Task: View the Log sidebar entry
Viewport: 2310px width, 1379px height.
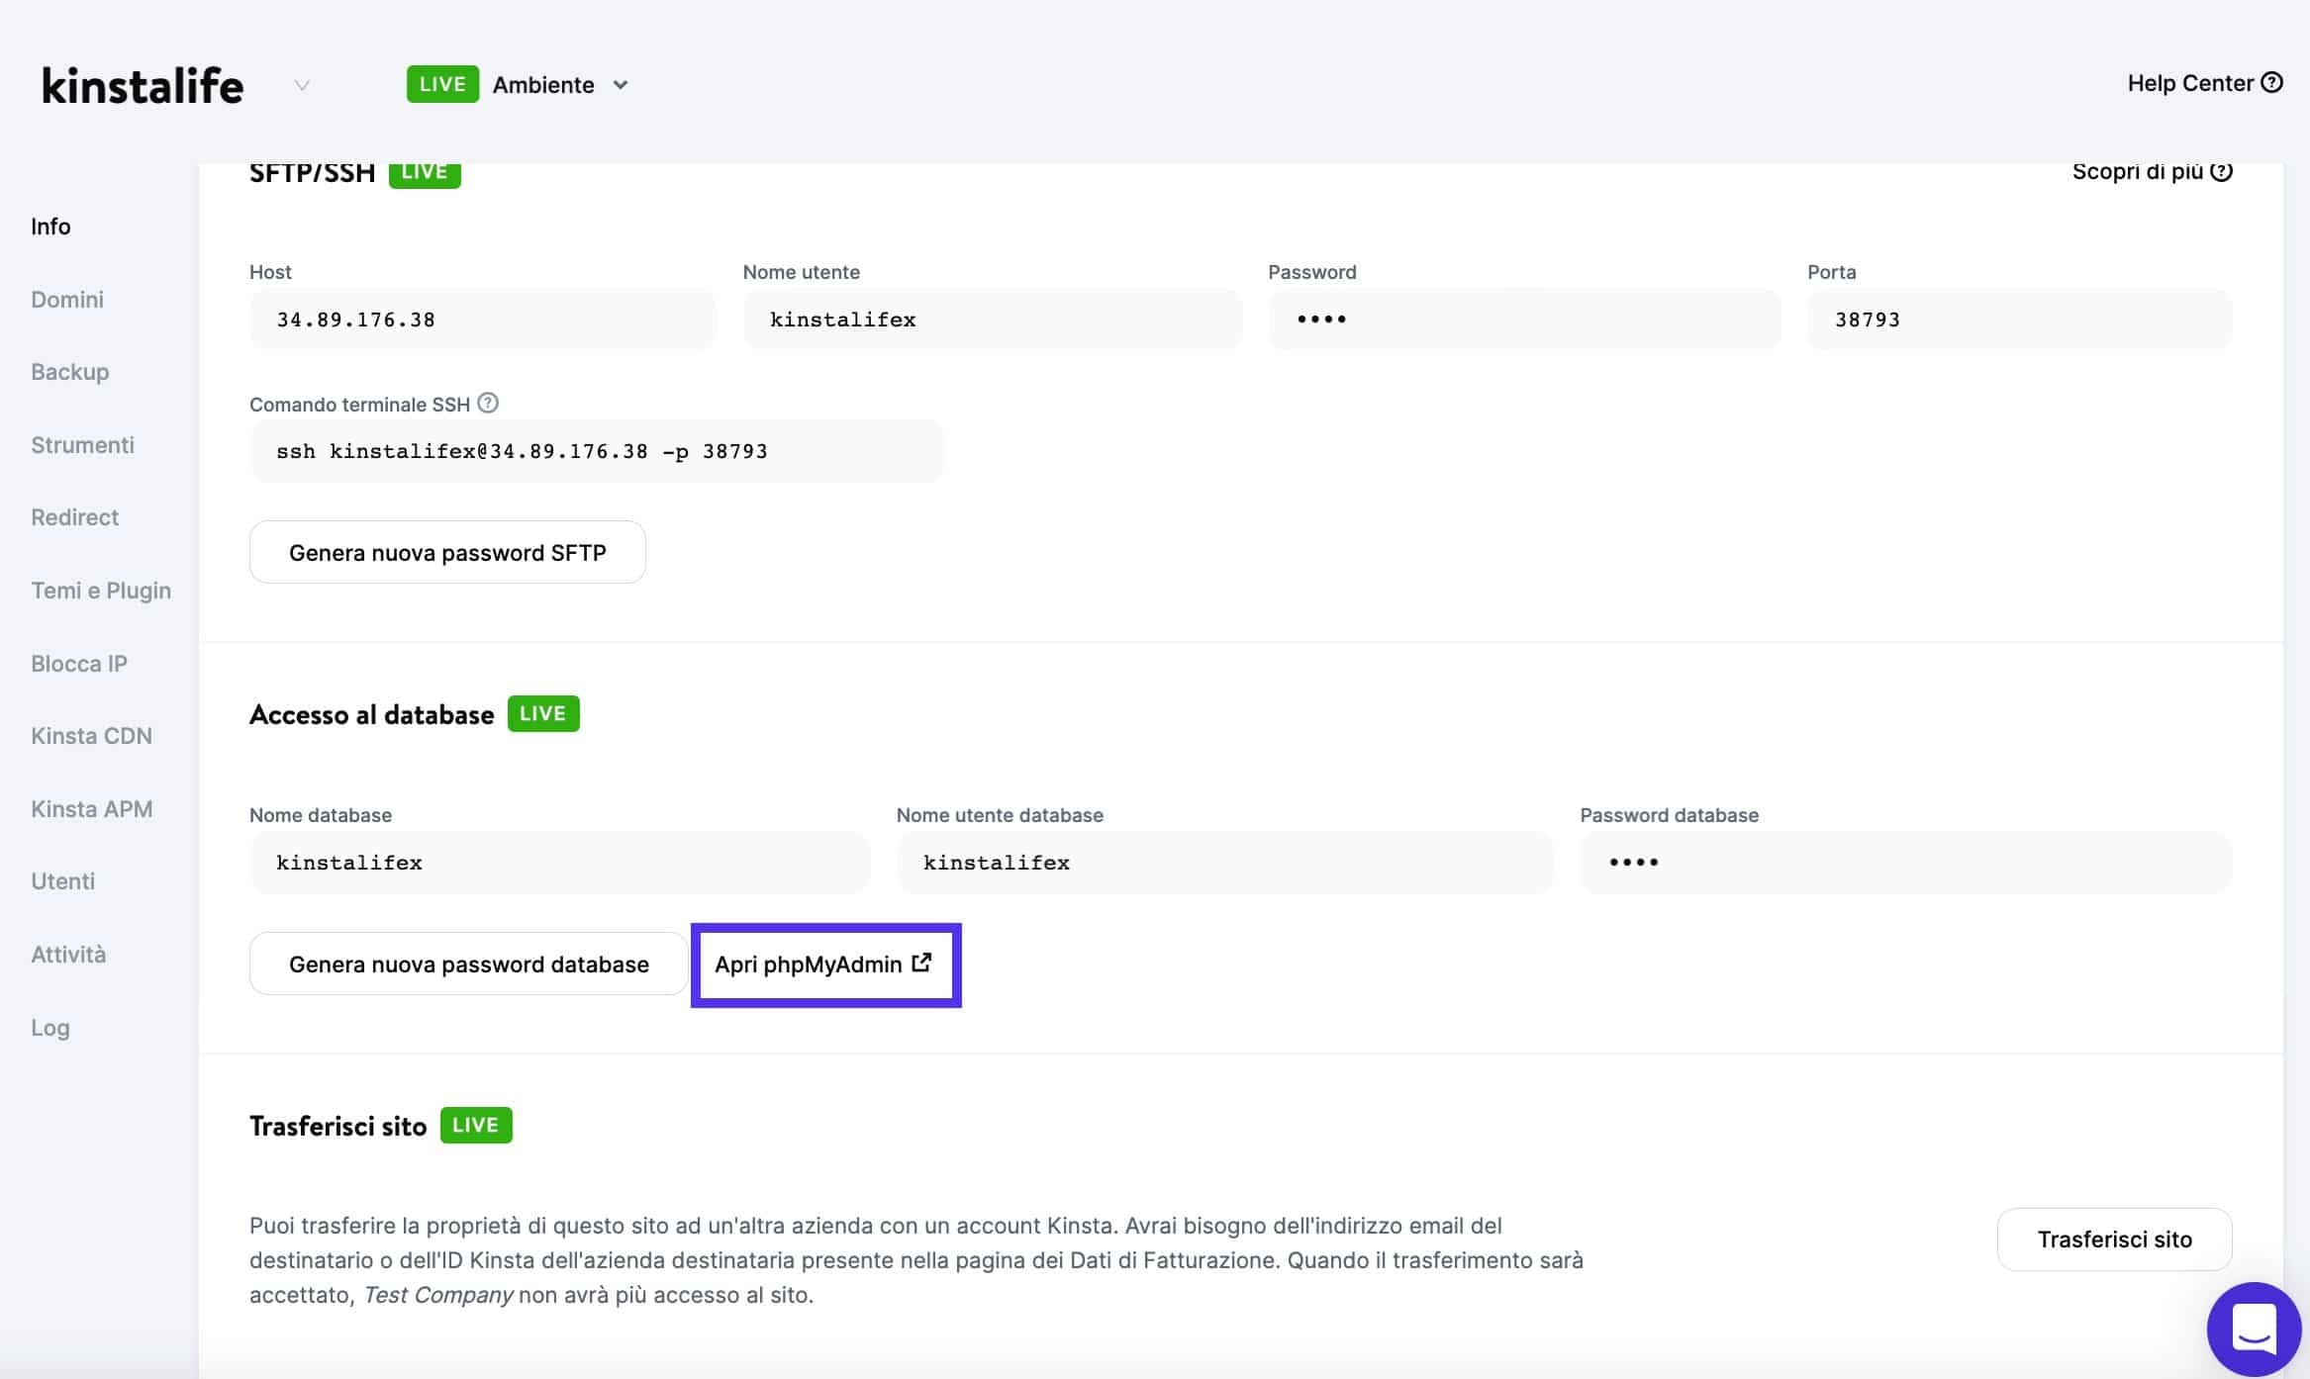Action: (x=49, y=1027)
